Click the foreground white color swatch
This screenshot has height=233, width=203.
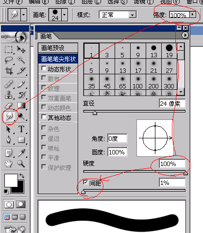[x=11, y=180]
